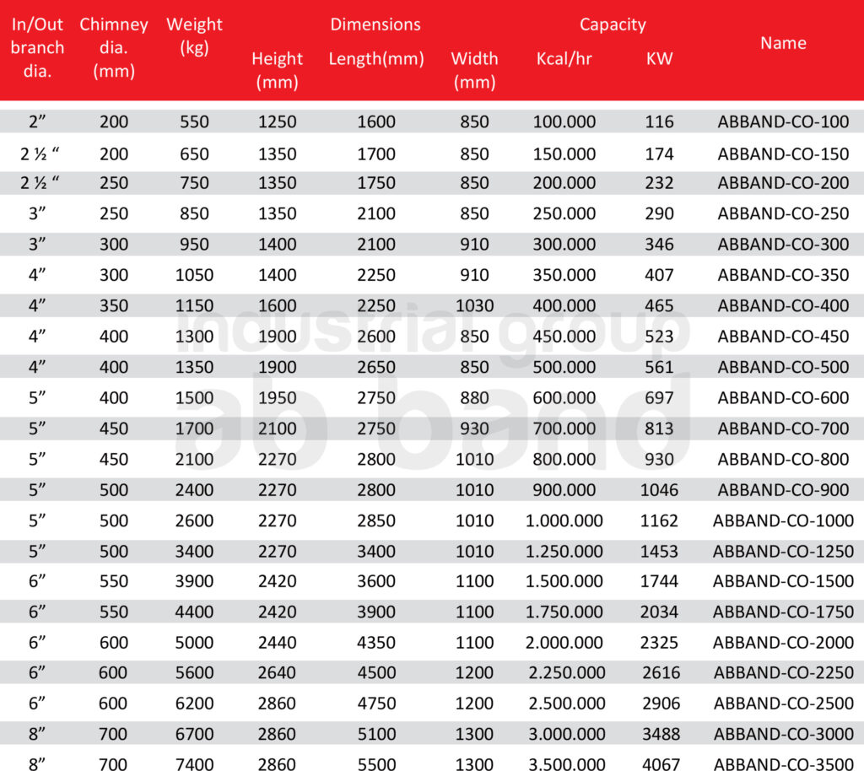The image size is (864, 771).
Task: Click the Height (mm) header
Action: [x=277, y=70]
